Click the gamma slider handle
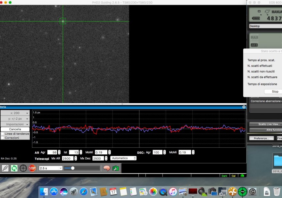282x198 pixels. tap(73, 168)
